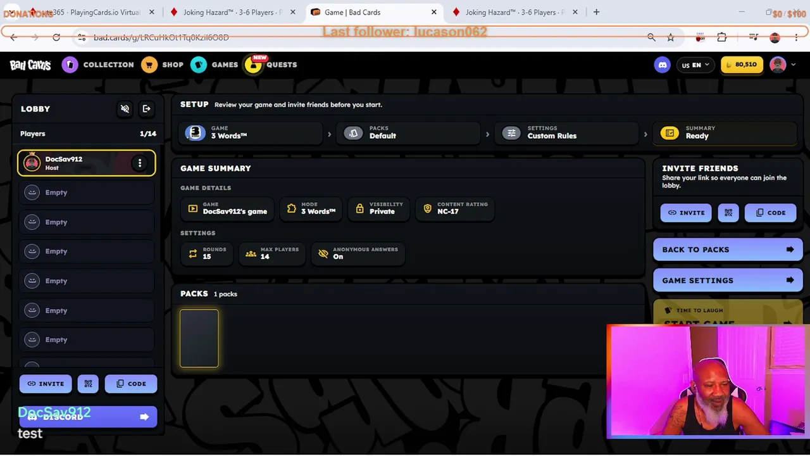
Task: Select the Summary Ready step
Action: coord(726,132)
